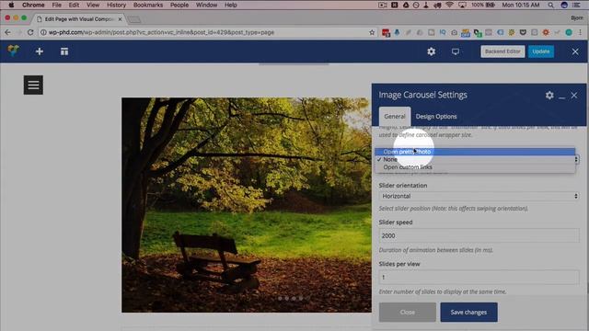Switch to General tab
589x331 pixels.
pyautogui.click(x=395, y=117)
